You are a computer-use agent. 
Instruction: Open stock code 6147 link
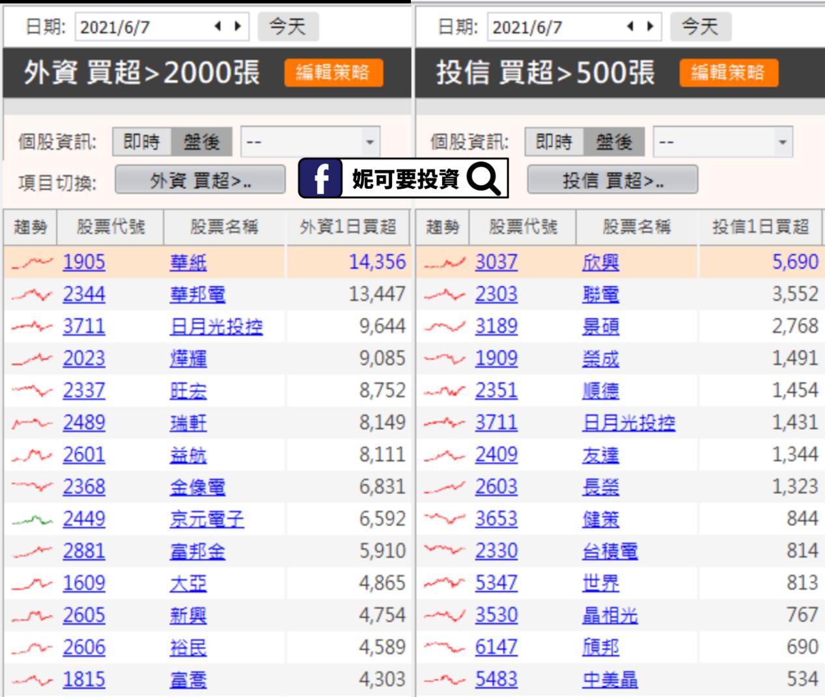496,647
